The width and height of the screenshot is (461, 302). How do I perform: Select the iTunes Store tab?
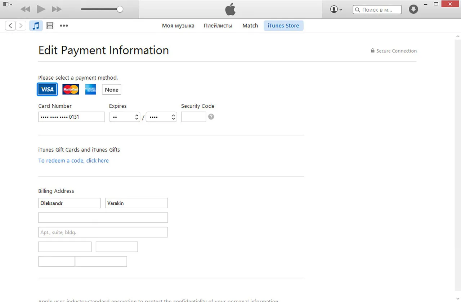(283, 26)
